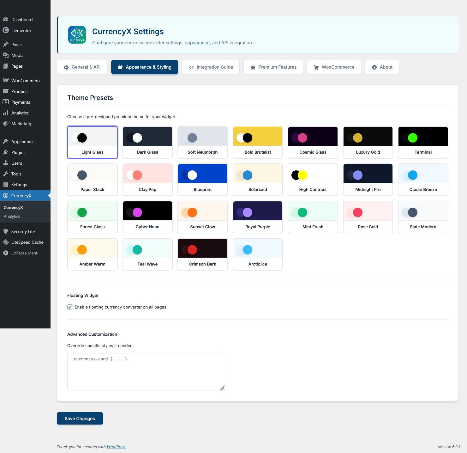Click the Elementor icon in the sidebar
This screenshot has height=453, width=467.
(x=6, y=30)
